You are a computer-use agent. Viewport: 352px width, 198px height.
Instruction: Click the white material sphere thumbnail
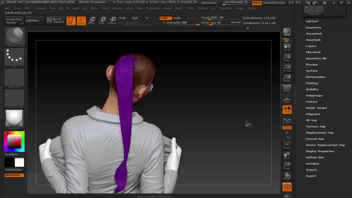coord(14,118)
